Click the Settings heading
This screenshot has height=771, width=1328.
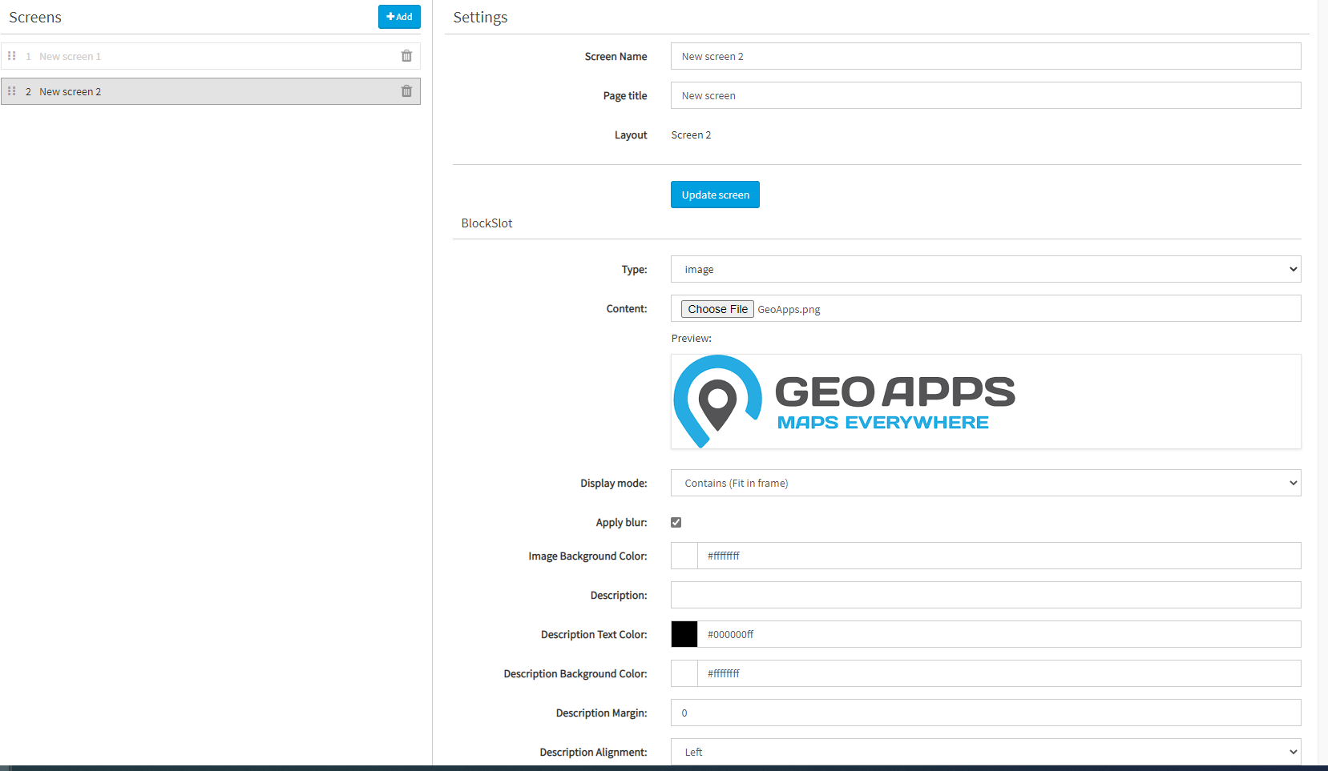point(480,18)
